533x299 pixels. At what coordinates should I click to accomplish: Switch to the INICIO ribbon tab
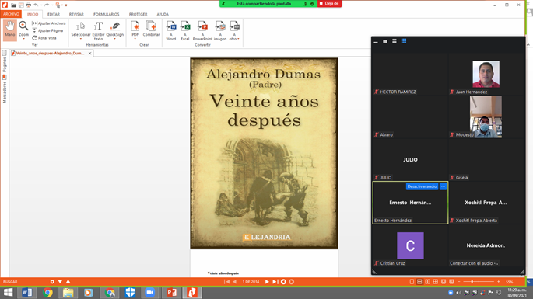[x=33, y=14]
